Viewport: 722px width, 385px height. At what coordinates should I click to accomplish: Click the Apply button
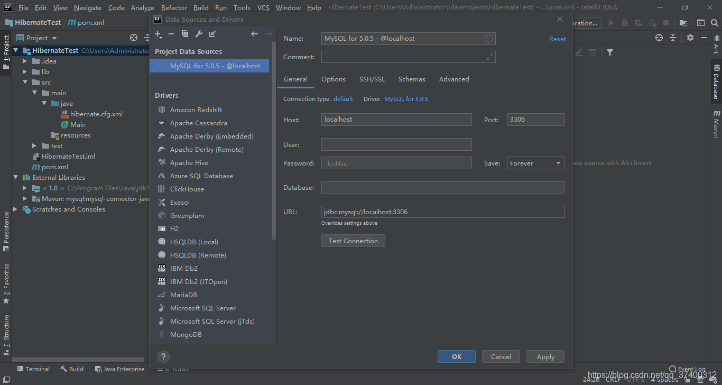[545, 356]
